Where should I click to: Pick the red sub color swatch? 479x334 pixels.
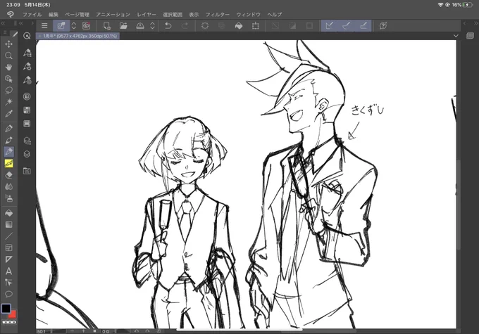coord(13,314)
